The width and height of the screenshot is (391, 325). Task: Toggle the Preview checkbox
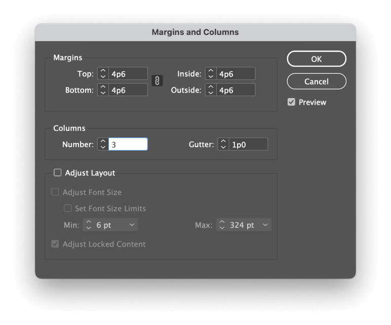291,102
